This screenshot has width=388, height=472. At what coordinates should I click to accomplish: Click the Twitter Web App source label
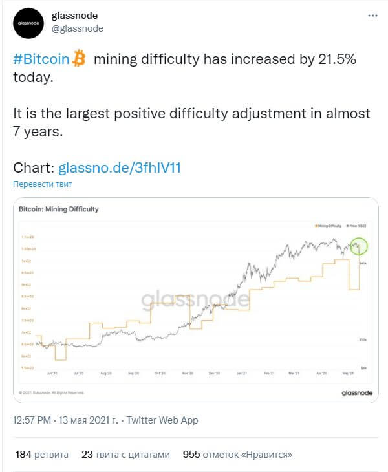point(162,420)
